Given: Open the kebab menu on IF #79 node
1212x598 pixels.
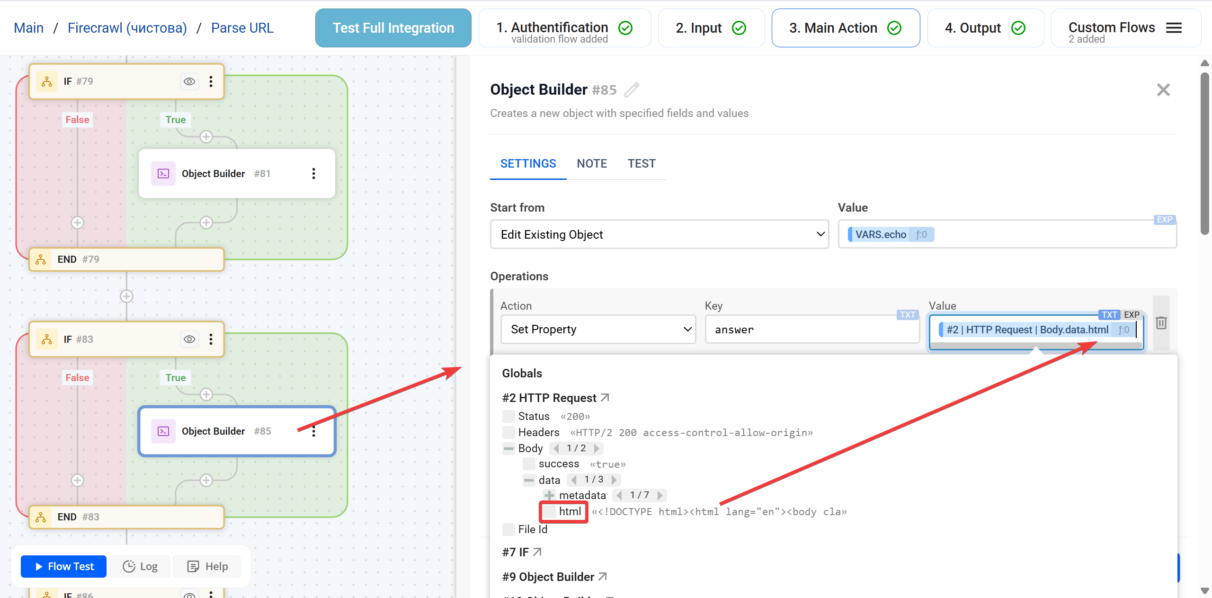Looking at the screenshot, I should [210, 81].
